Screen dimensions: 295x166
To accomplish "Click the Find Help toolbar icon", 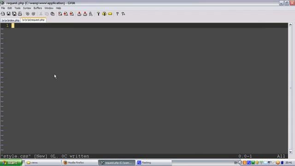I will (123, 14).
